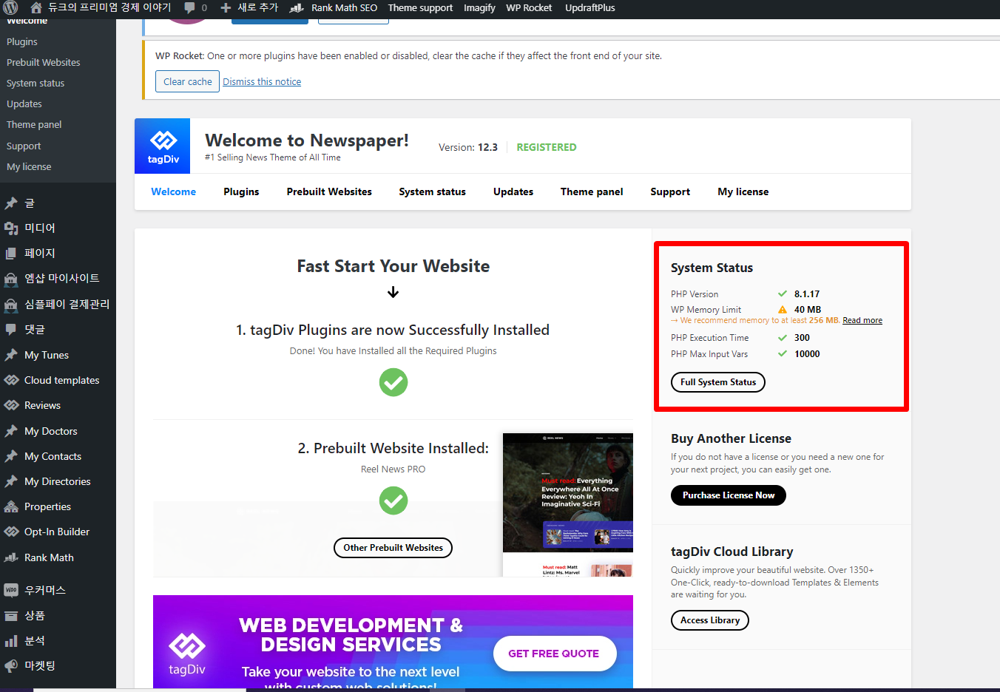The width and height of the screenshot is (1000, 692).
Task: Click the tagDiv logo in the Newspaper header
Action: (163, 146)
